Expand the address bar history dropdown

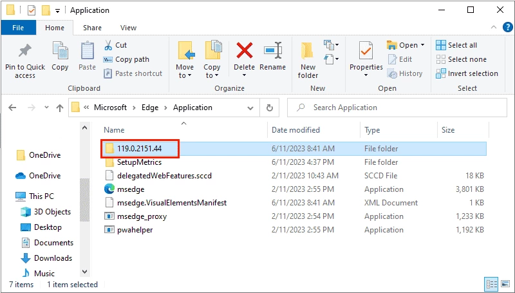pyautogui.click(x=250, y=108)
